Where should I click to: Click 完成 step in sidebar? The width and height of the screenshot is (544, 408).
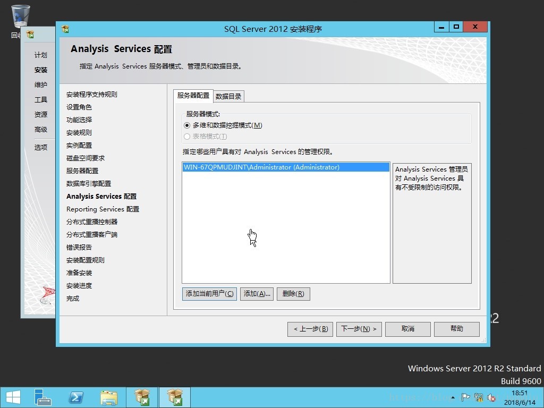72,299
